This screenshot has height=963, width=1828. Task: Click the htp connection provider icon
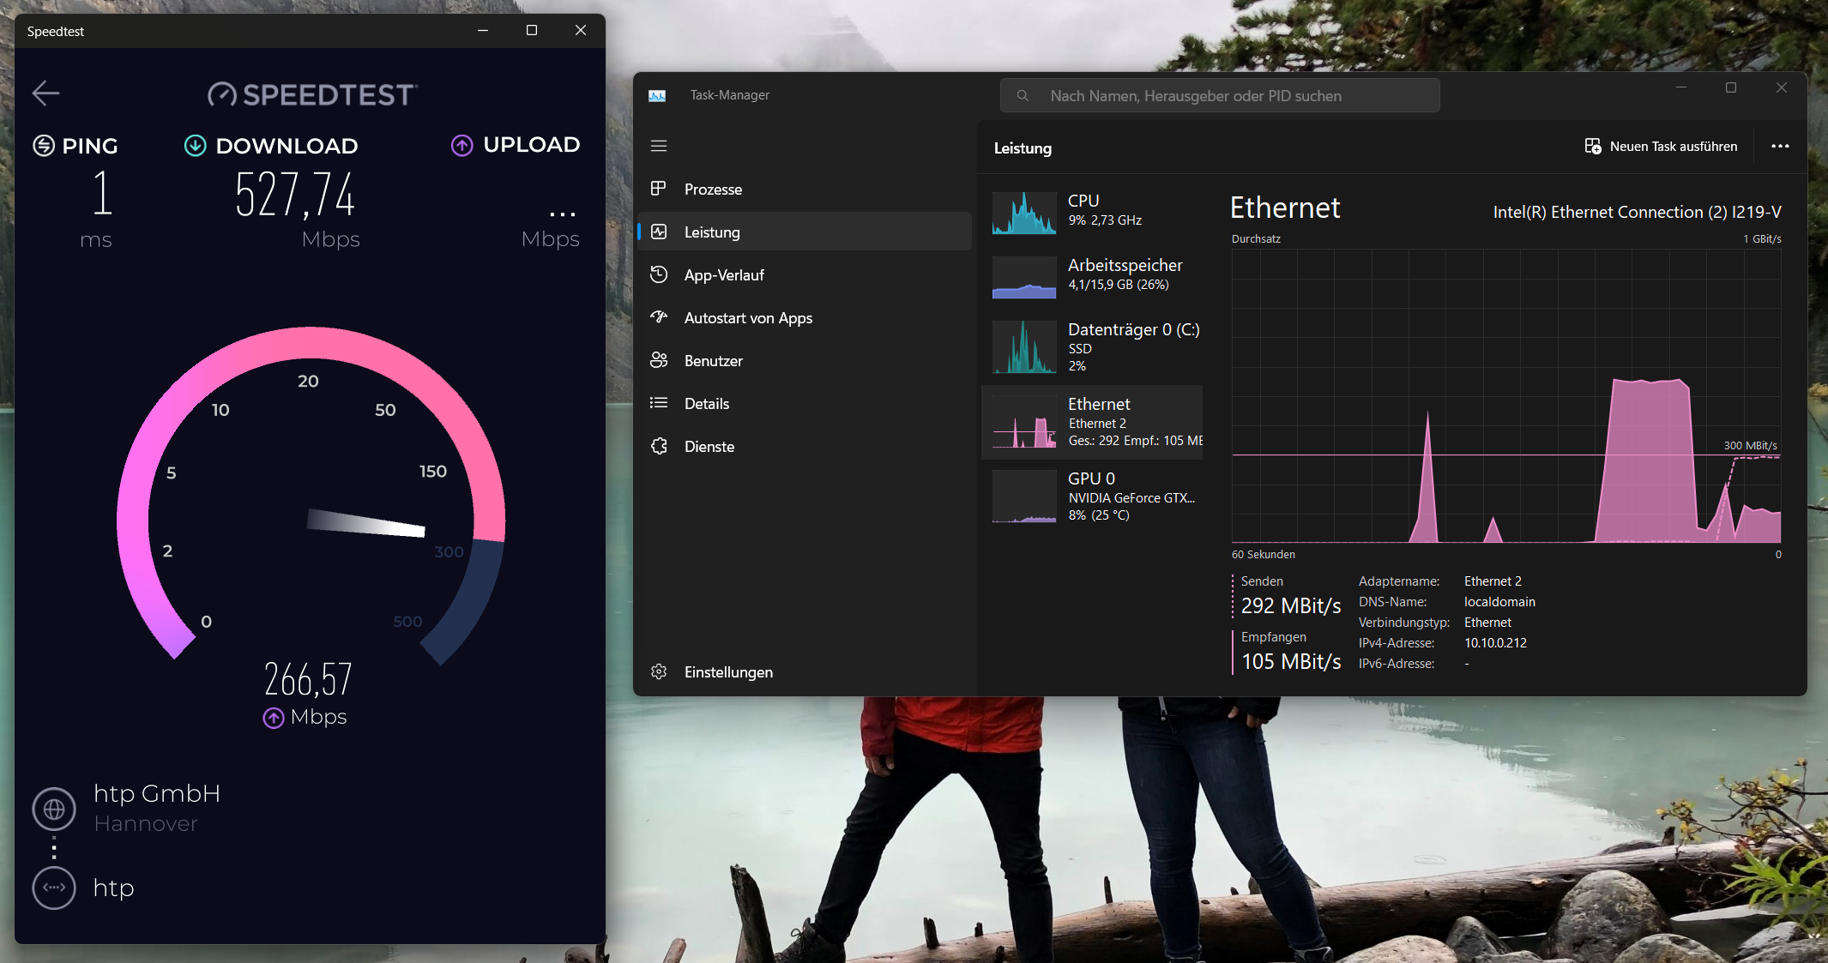click(54, 888)
